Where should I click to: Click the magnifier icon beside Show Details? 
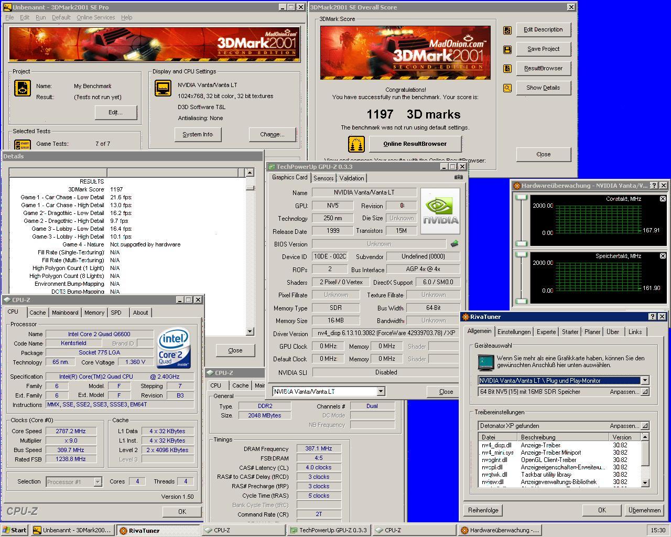point(507,88)
